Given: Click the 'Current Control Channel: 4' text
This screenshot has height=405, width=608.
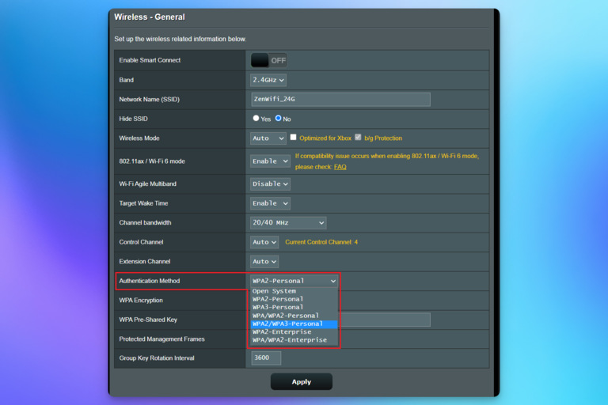Looking at the screenshot, I should point(321,242).
